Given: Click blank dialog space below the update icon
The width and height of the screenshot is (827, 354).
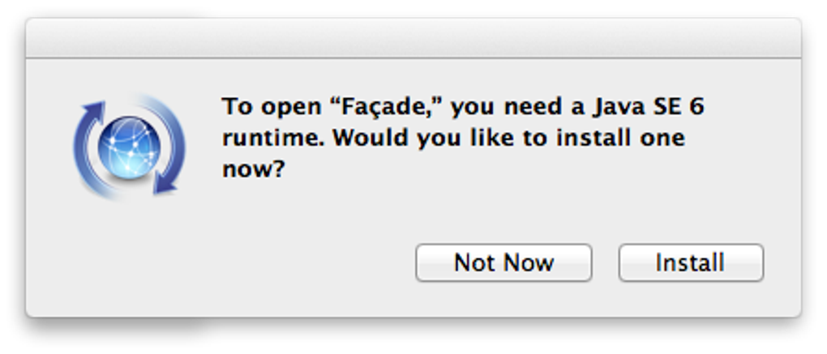Looking at the screenshot, I should click(130, 251).
